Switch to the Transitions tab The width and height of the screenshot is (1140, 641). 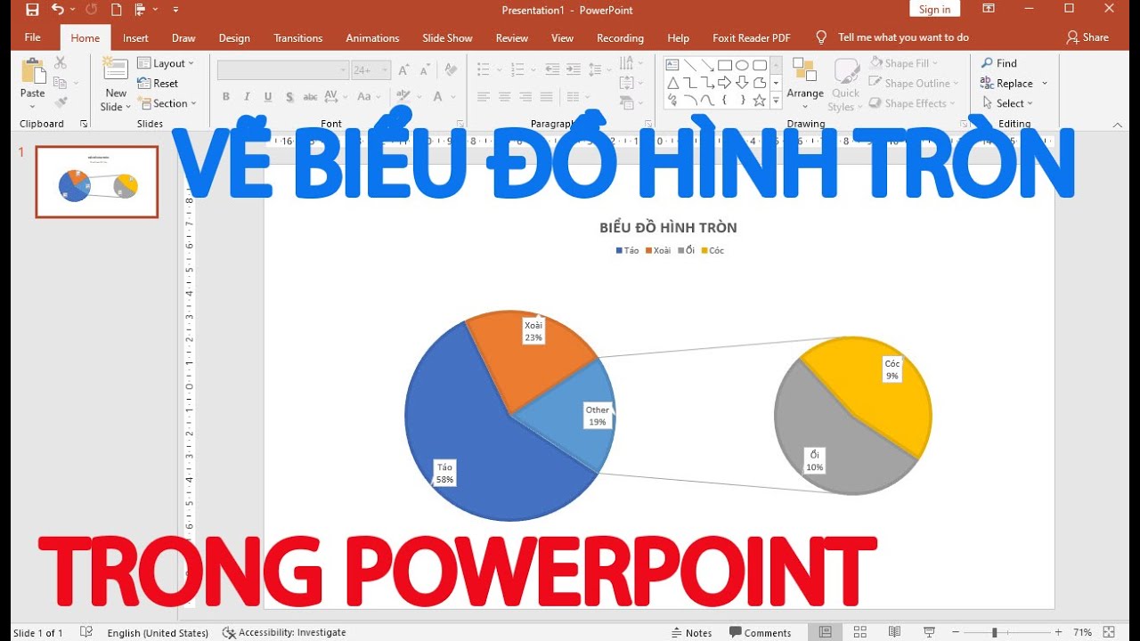pyautogui.click(x=298, y=37)
